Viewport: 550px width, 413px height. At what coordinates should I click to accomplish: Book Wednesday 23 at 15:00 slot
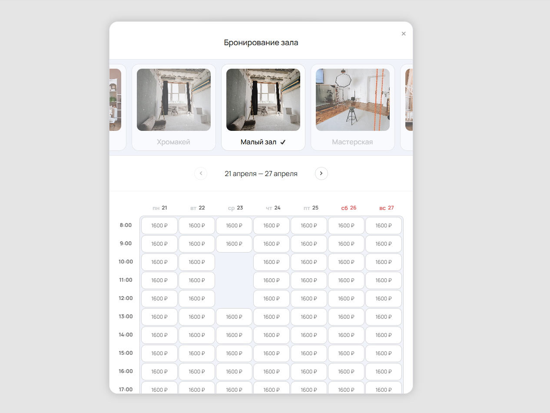pos(234,353)
